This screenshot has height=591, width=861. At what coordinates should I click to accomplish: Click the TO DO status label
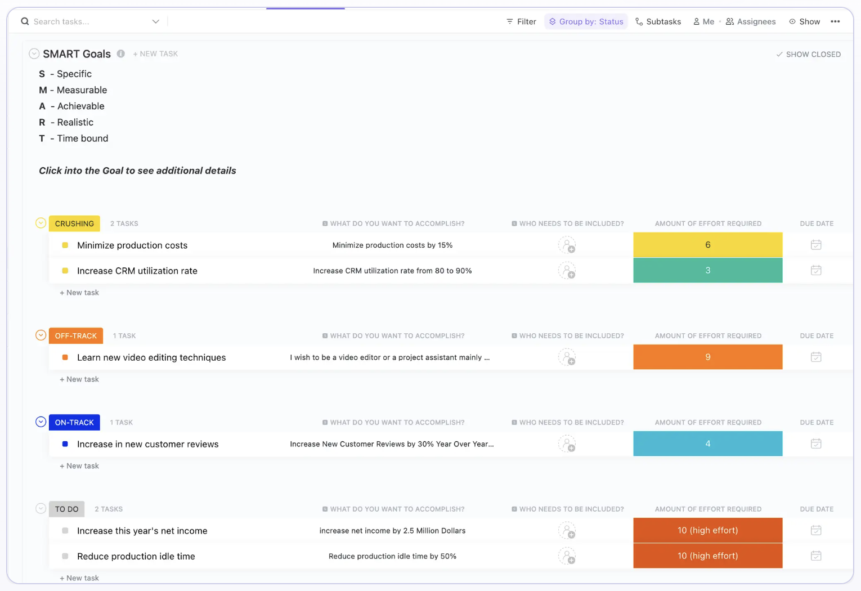click(67, 509)
